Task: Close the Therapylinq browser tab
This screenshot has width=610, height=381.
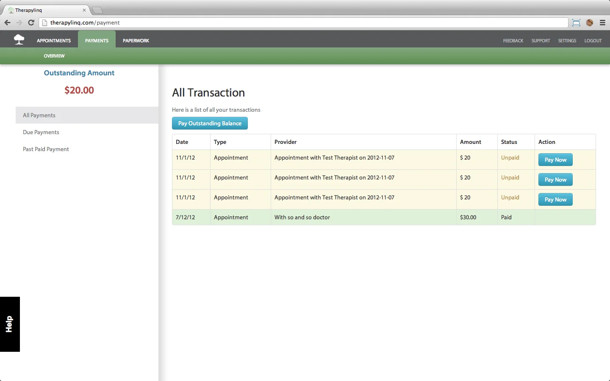Action: [84, 10]
